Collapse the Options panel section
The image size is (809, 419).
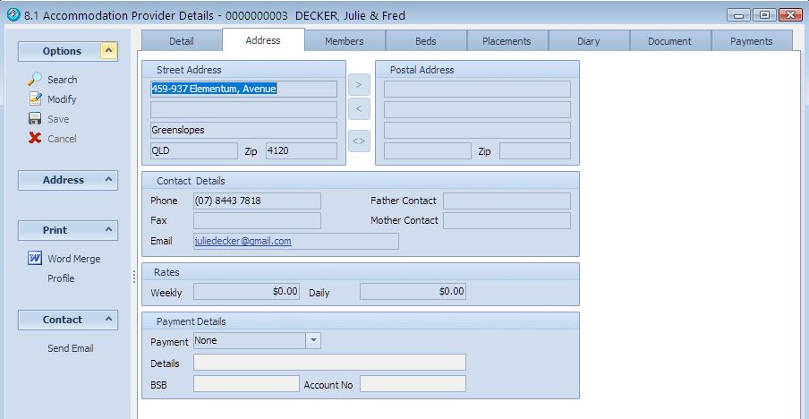coord(108,51)
